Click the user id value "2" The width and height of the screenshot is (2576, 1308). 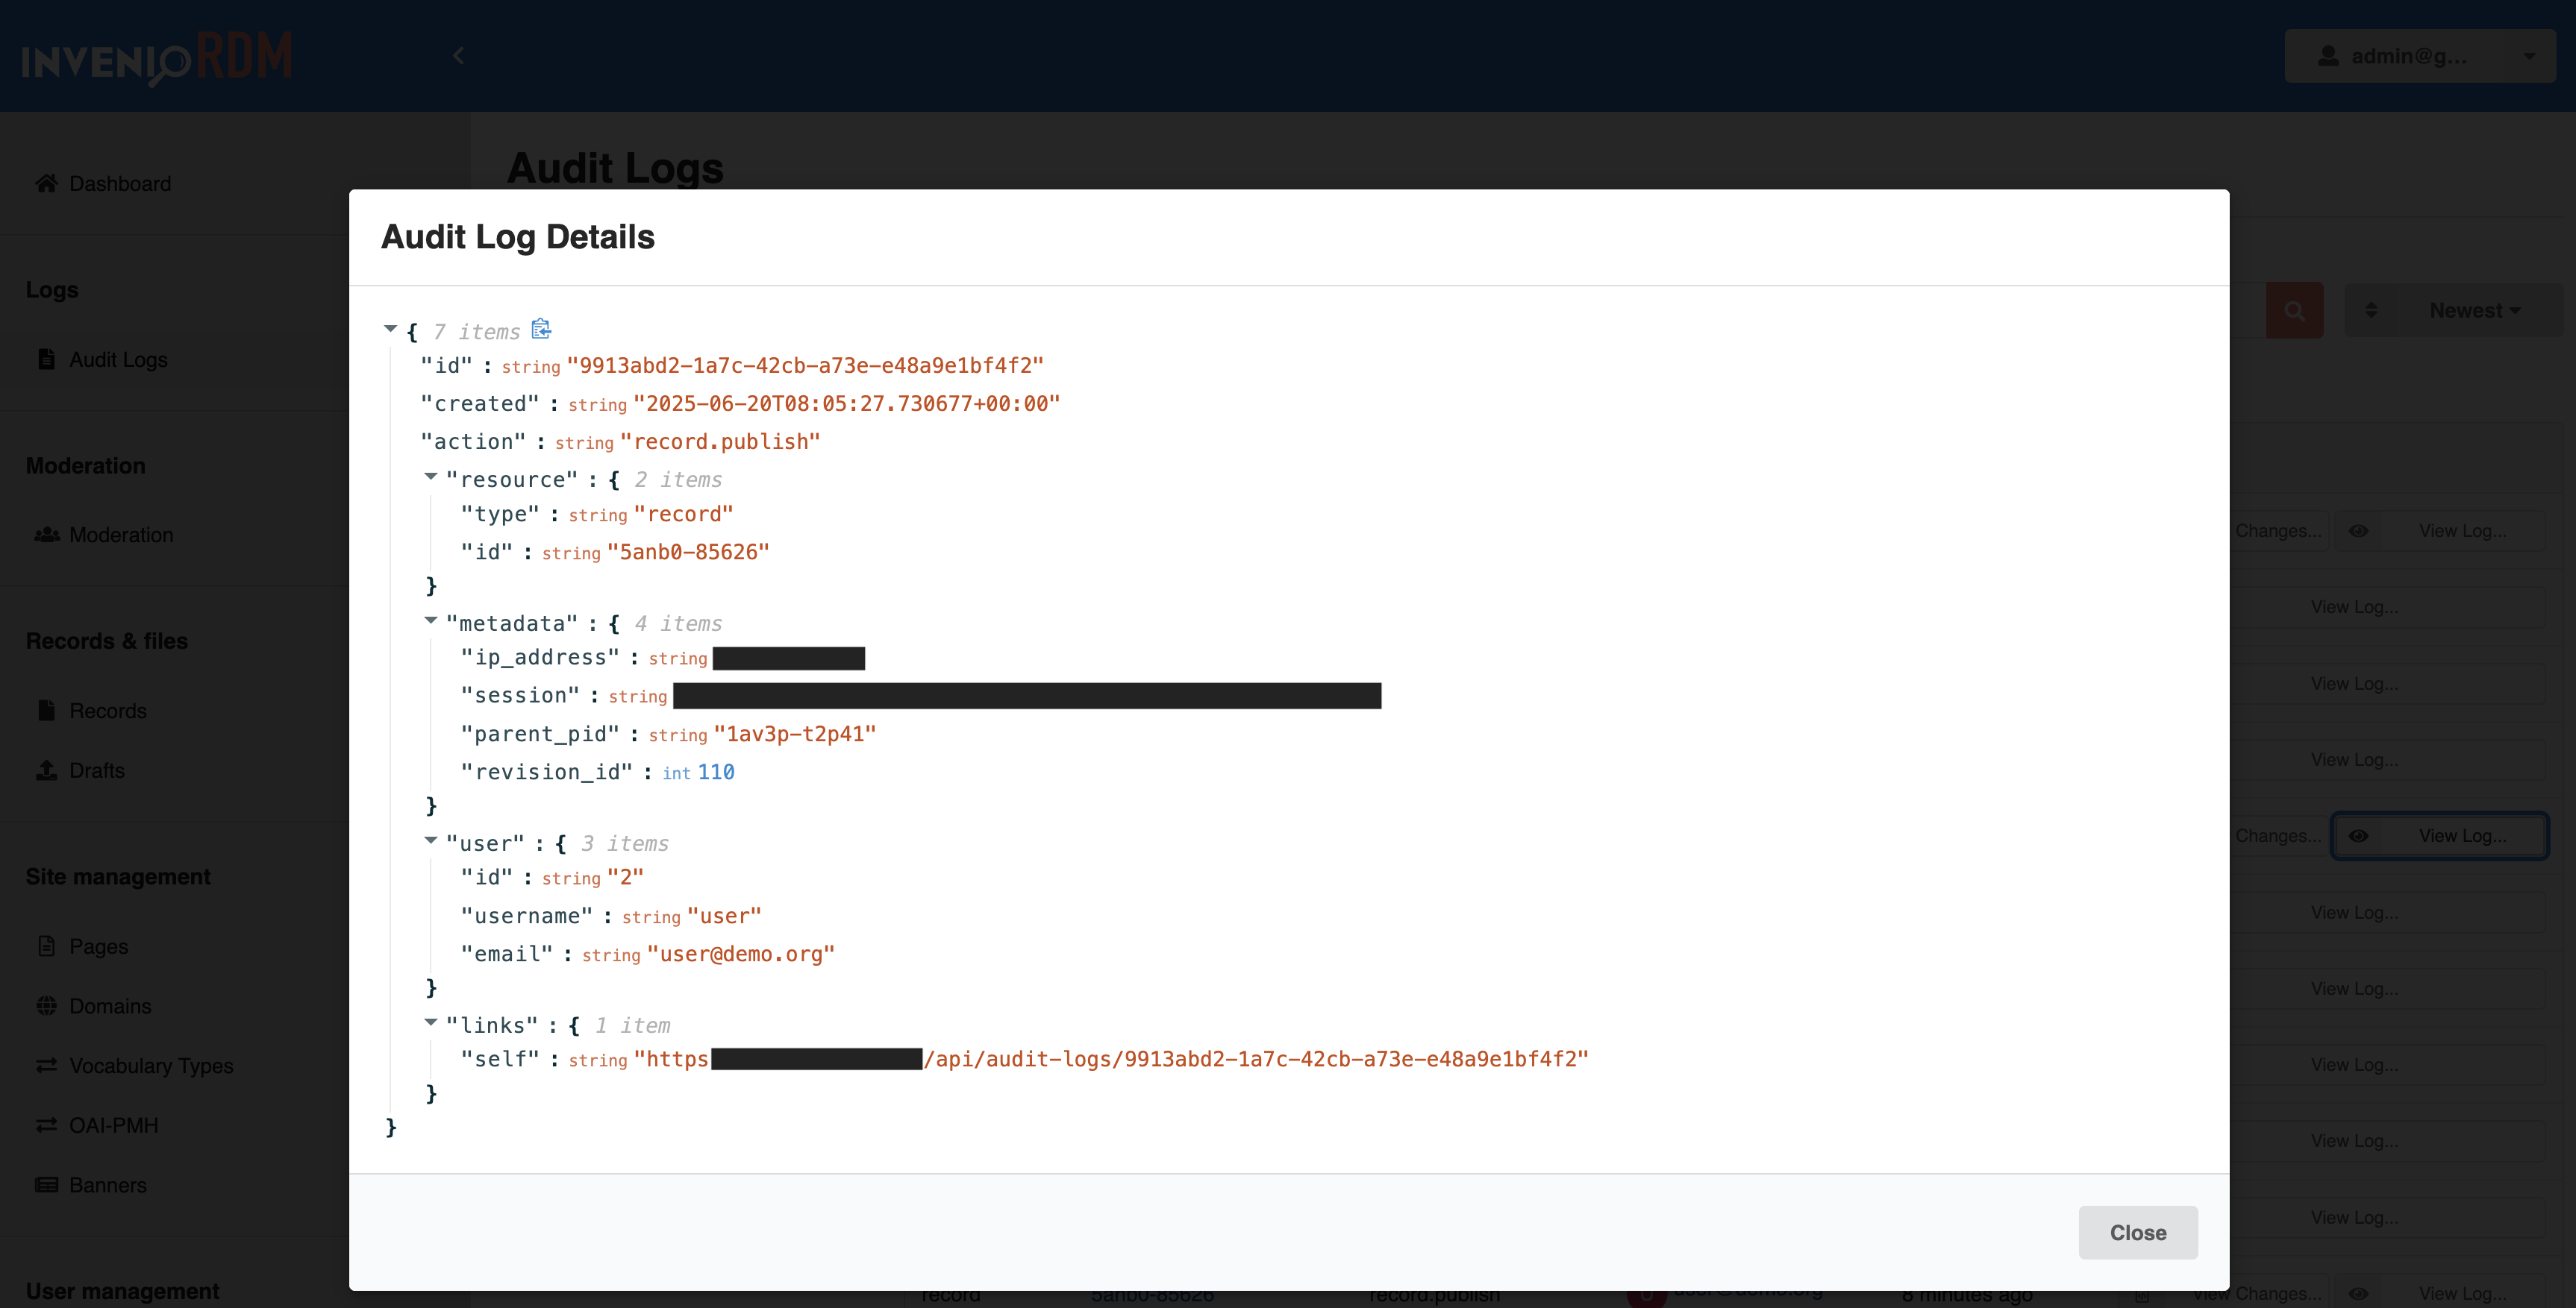click(x=625, y=877)
